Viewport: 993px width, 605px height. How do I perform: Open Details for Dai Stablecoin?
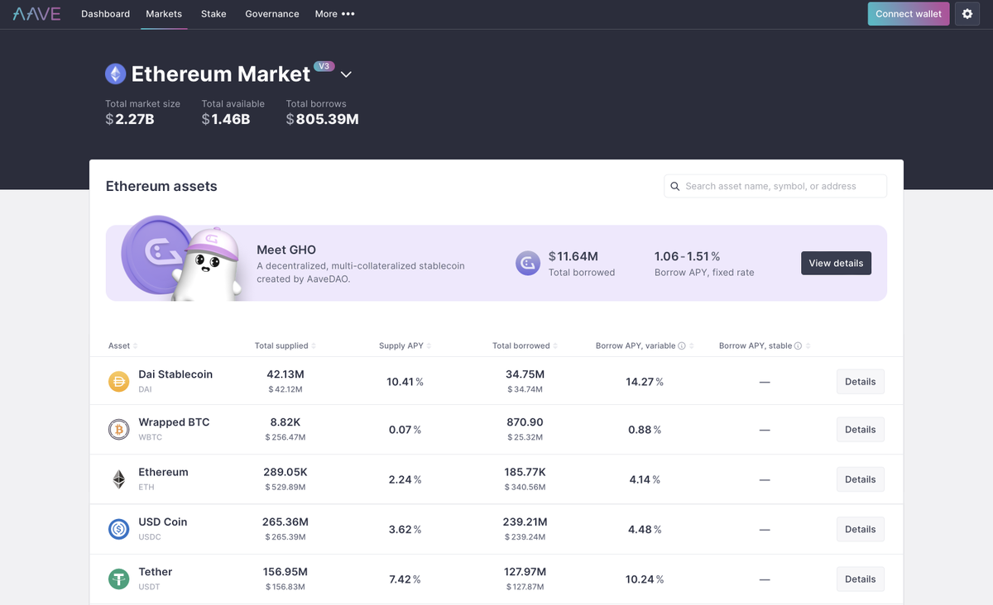click(861, 382)
